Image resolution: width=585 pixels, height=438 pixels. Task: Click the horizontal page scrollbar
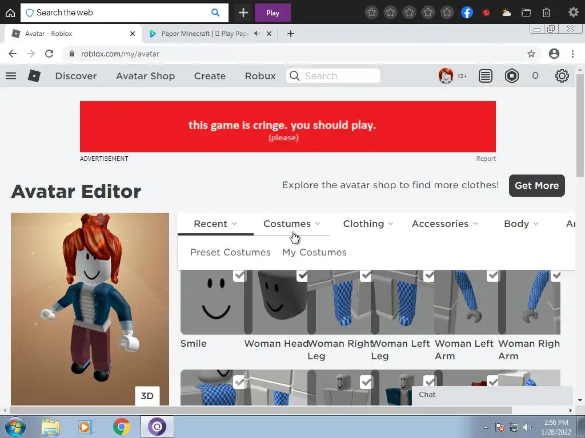pos(261,410)
